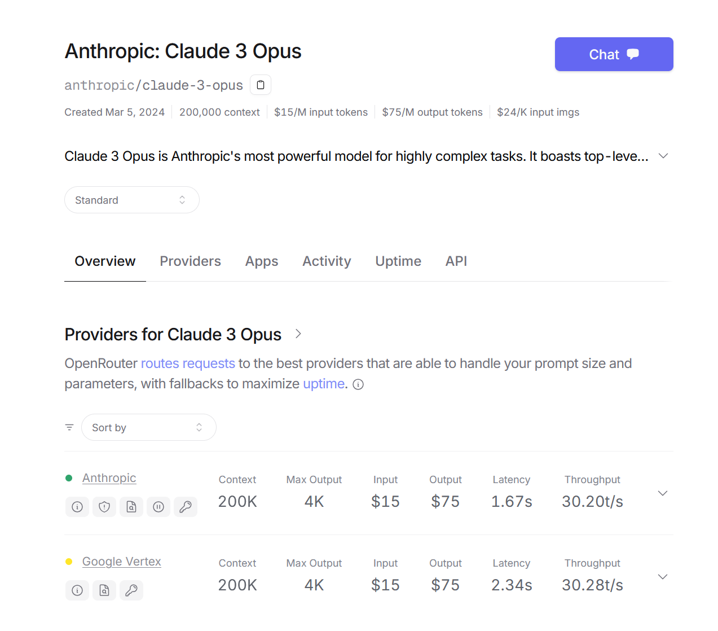The height and width of the screenshot is (631, 718).
Task: Click the $75/M output tokens text
Action: pyautogui.click(x=433, y=112)
